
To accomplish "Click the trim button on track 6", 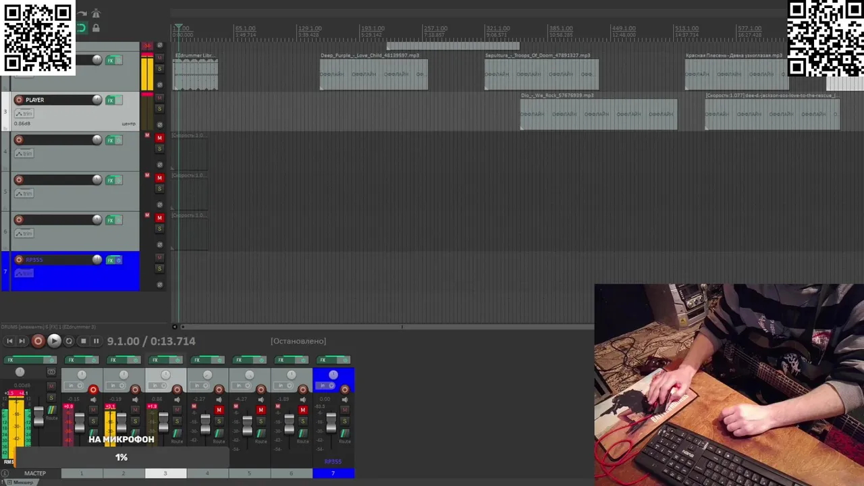I will (x=24, y=234).
